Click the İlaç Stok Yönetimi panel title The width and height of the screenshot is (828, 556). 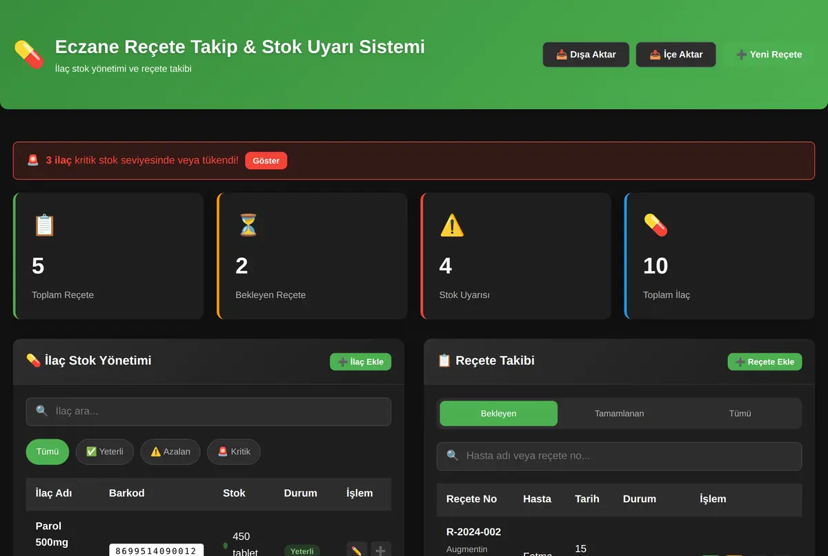tap(88, 360)
